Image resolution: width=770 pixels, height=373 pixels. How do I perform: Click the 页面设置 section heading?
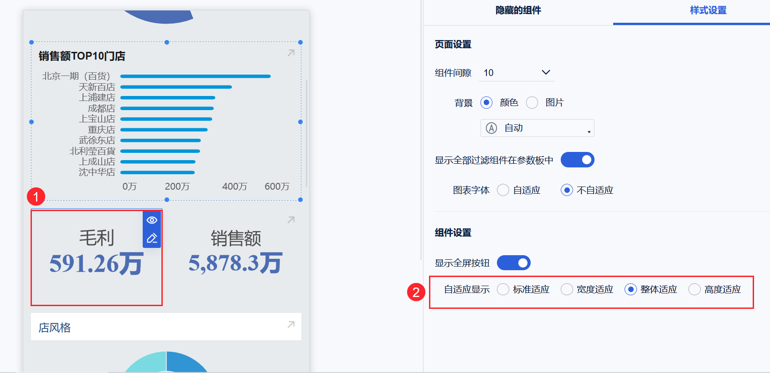453,45
